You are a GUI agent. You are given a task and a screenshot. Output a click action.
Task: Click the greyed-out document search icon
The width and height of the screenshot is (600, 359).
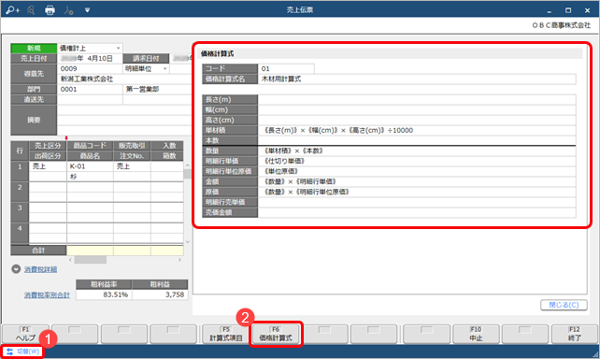tap(32, 10)
